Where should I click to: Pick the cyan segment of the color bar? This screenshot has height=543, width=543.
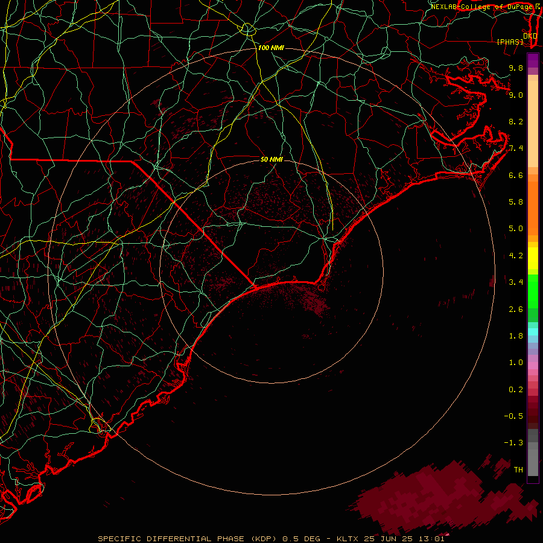533,332
